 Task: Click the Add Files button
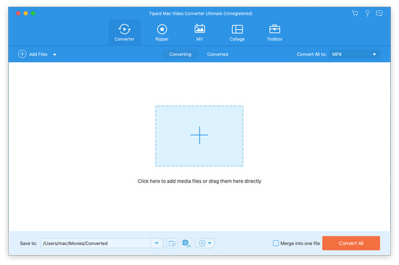(x=33, y=55)
